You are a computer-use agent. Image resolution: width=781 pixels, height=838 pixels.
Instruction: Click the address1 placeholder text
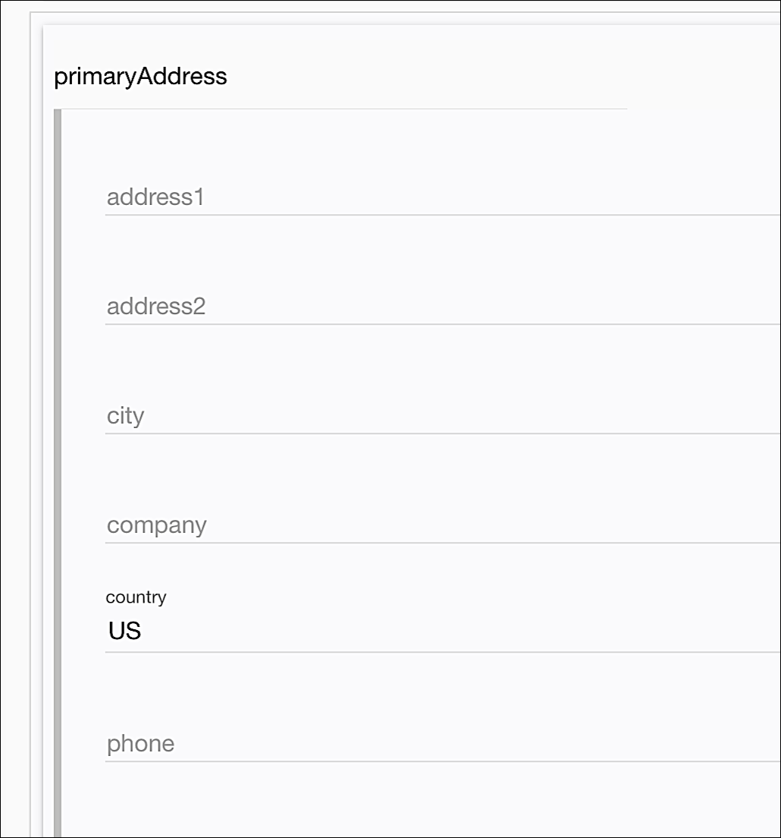(x=155, y=198)
